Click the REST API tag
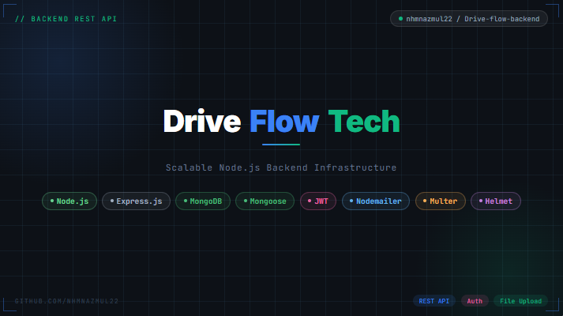This screenshot has height=316, width=563. coord(434,301)
